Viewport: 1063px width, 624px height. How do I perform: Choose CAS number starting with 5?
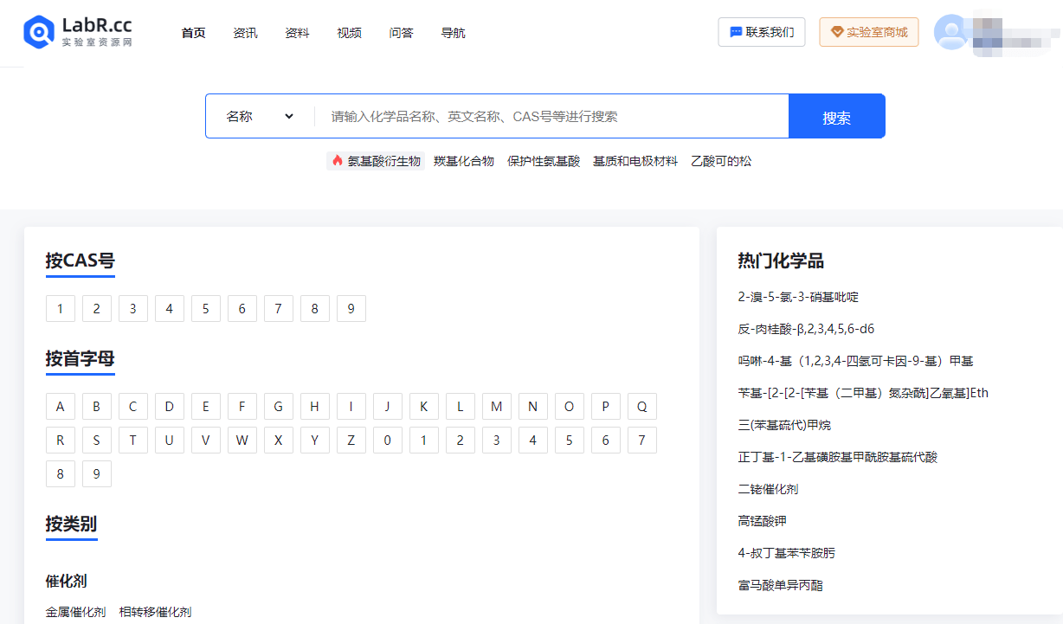coord(206,309)
